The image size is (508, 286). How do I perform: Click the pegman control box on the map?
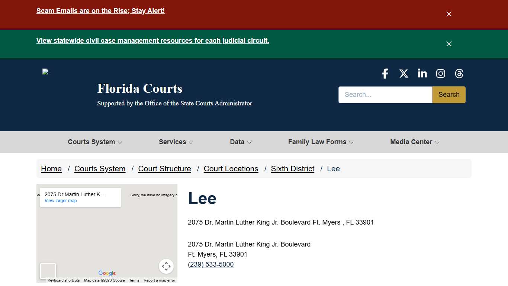[x=48, y=271]
